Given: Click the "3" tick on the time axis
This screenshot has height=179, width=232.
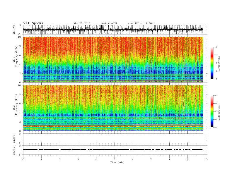Looking at the screenshot, I should 78,159.
